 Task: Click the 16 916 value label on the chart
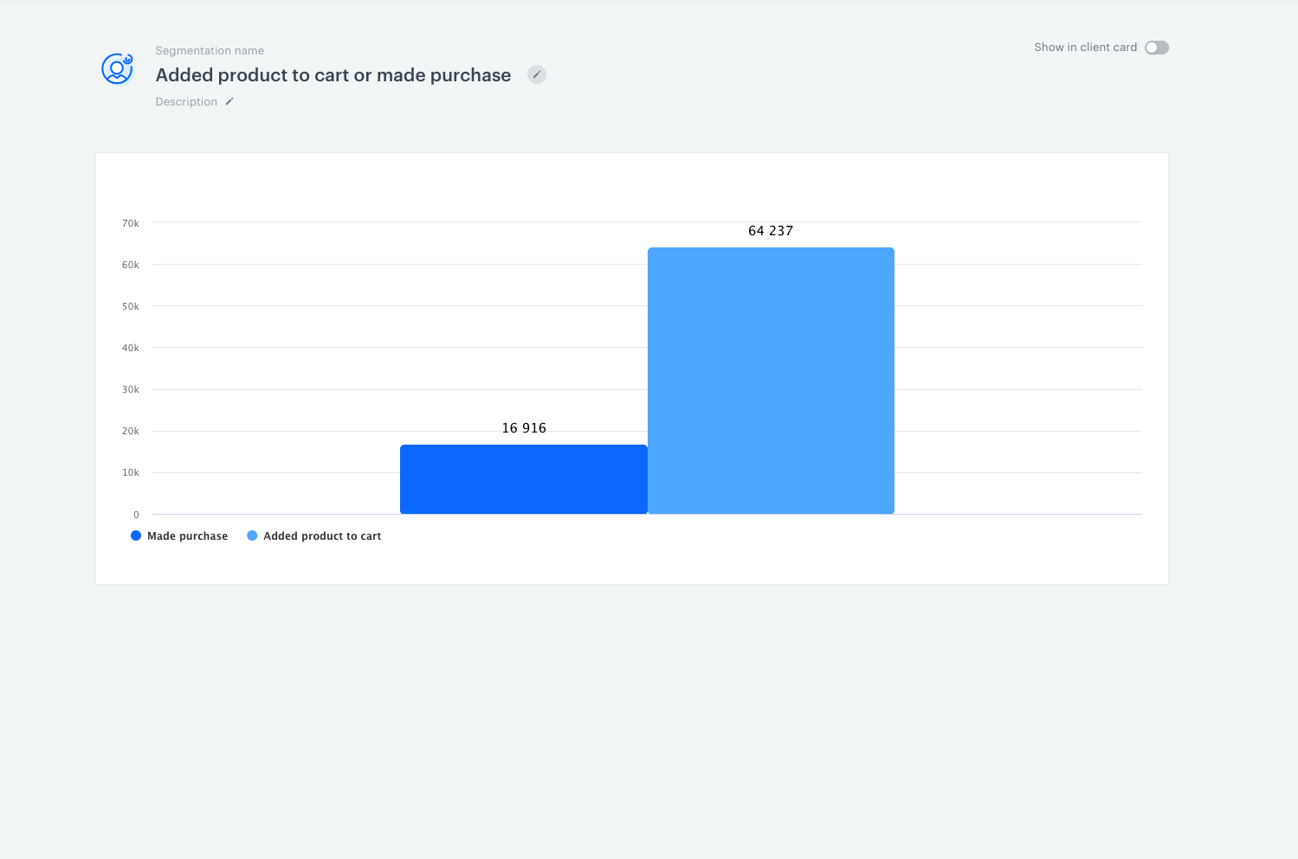click(x=523, y=427)
